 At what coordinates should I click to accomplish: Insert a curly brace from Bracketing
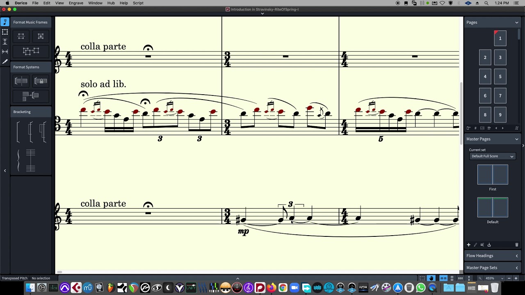click(x=18, y=161)
